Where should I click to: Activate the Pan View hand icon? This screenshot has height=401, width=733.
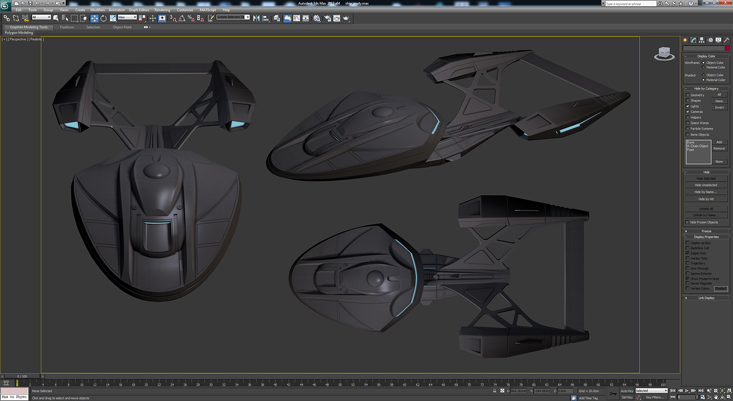tap(716, 397)
